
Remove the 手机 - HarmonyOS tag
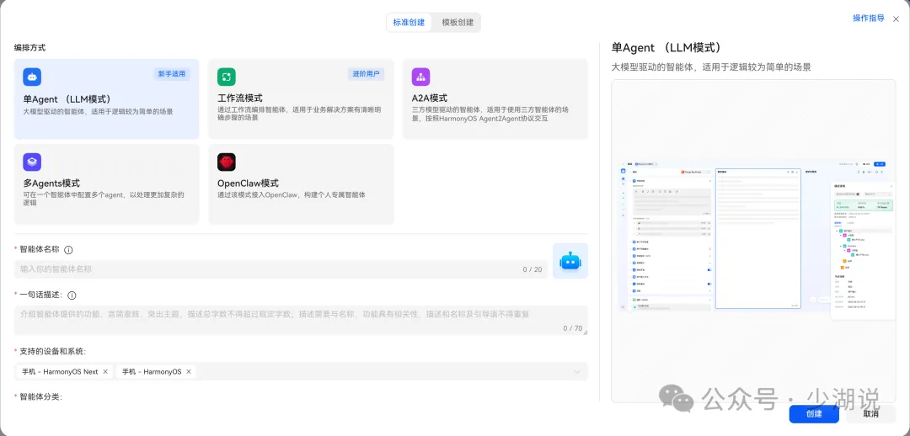[x=189, y=372]
